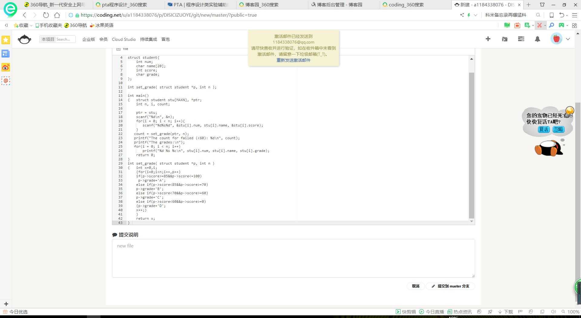This screenshot has width=581, height=318.
Task: Click the 会员 menu item
Action: point(103,39)
